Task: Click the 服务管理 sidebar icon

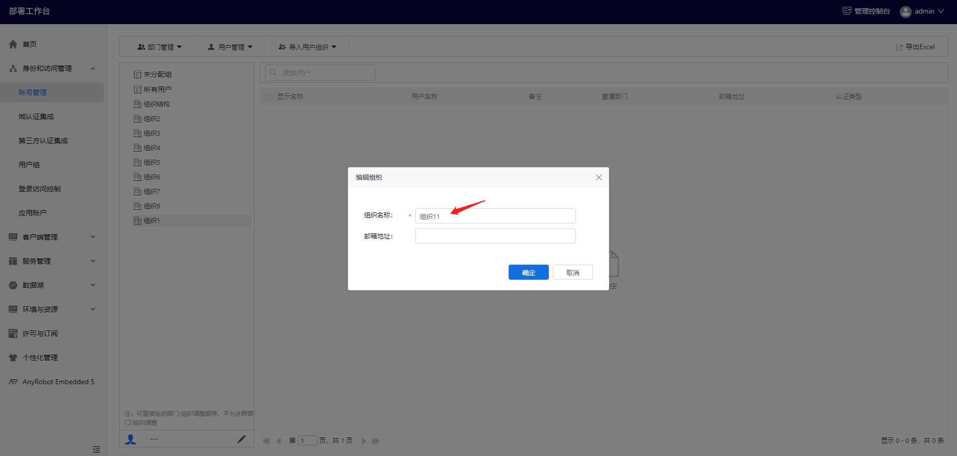Action: coord(13,261)
